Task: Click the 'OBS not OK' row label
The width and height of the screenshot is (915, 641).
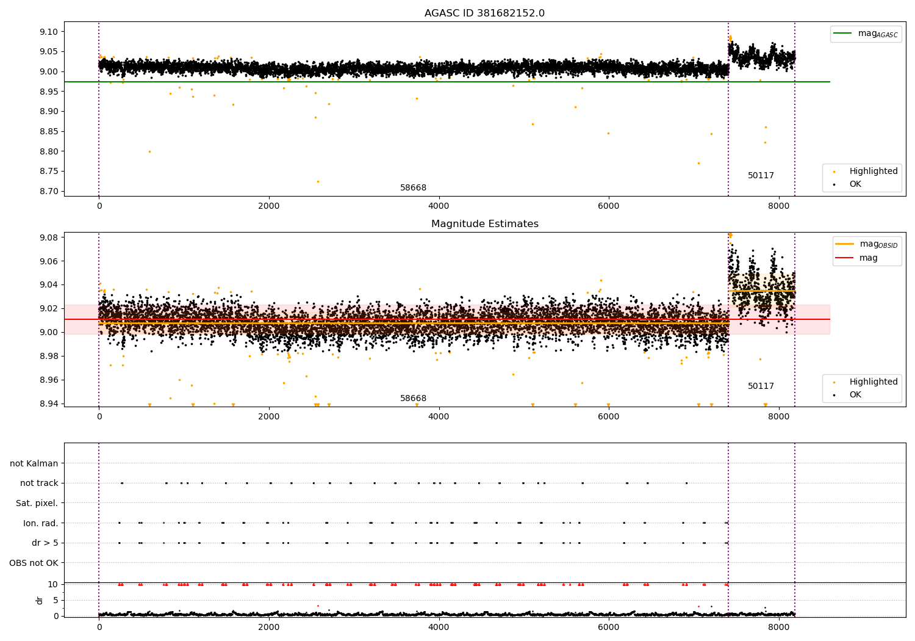Action: tap(34, 563)
